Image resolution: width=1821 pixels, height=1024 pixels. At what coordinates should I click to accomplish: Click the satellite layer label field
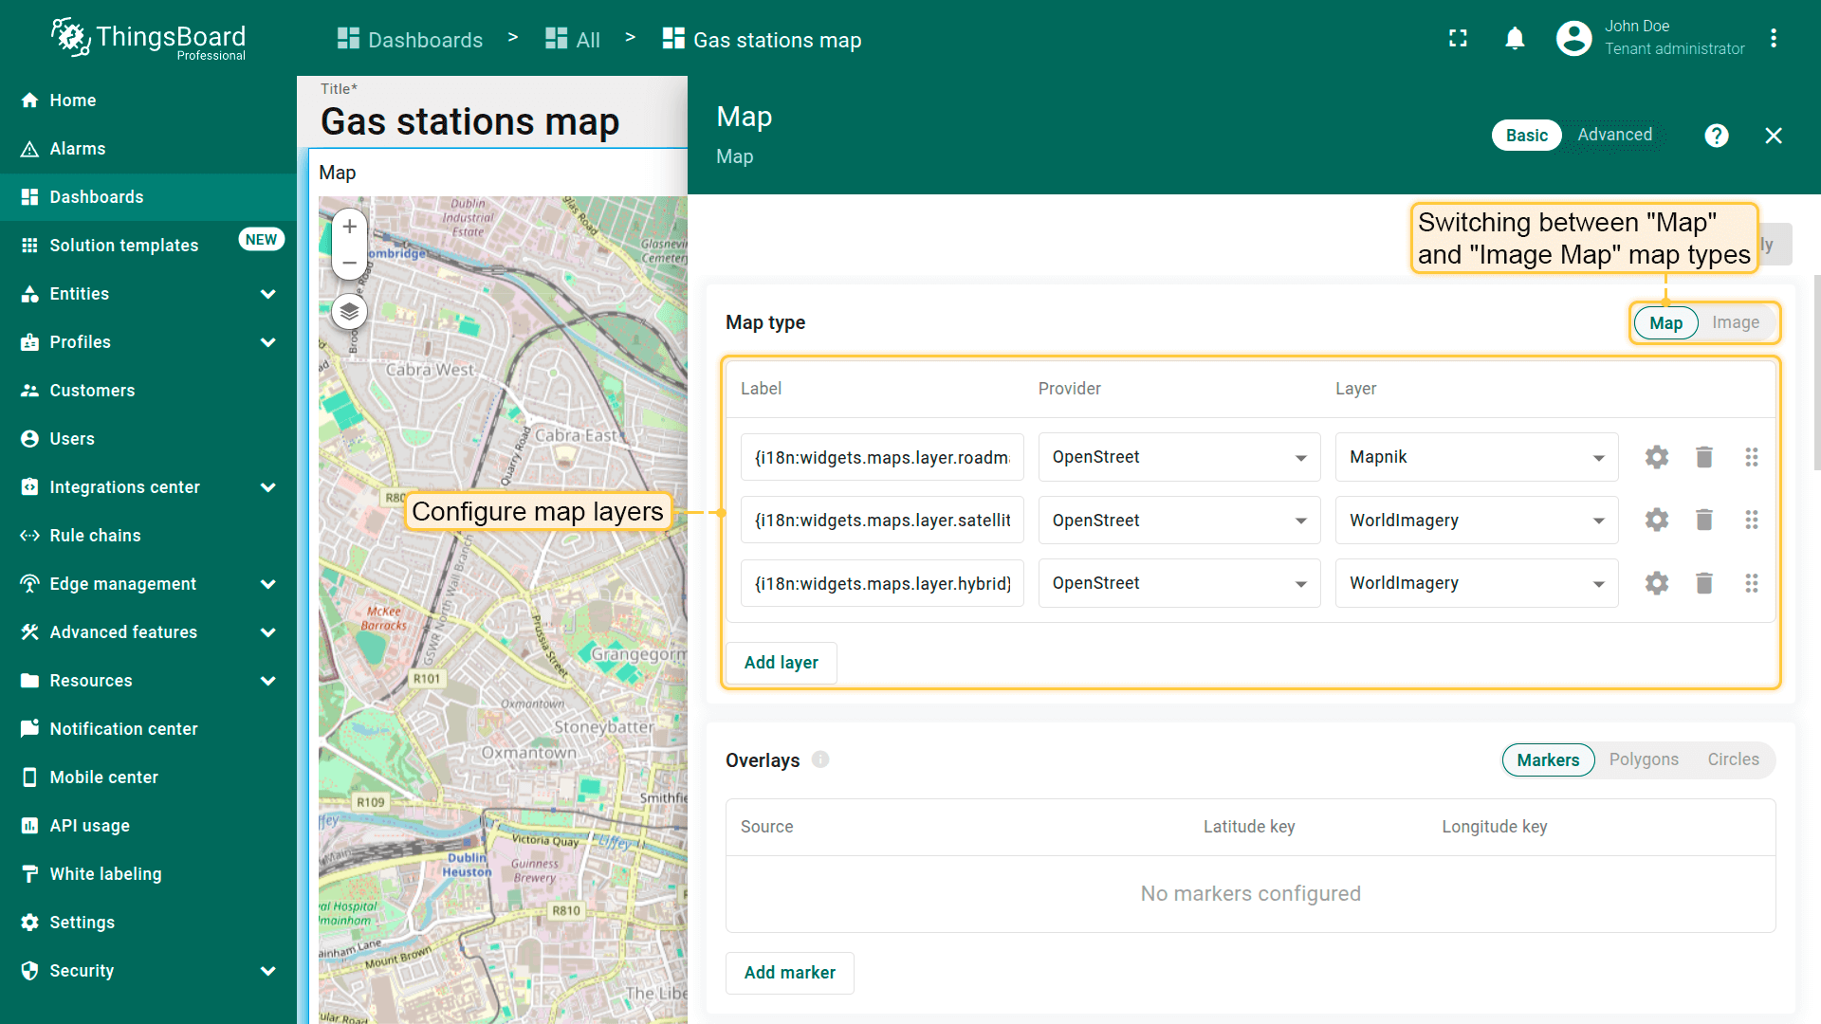tap(882, 521)
